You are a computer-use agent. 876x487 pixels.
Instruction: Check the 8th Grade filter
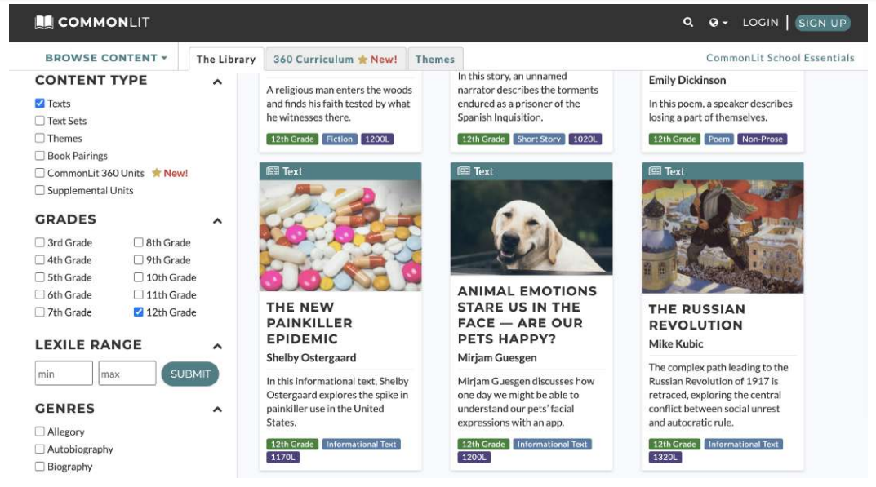(139, 242)
